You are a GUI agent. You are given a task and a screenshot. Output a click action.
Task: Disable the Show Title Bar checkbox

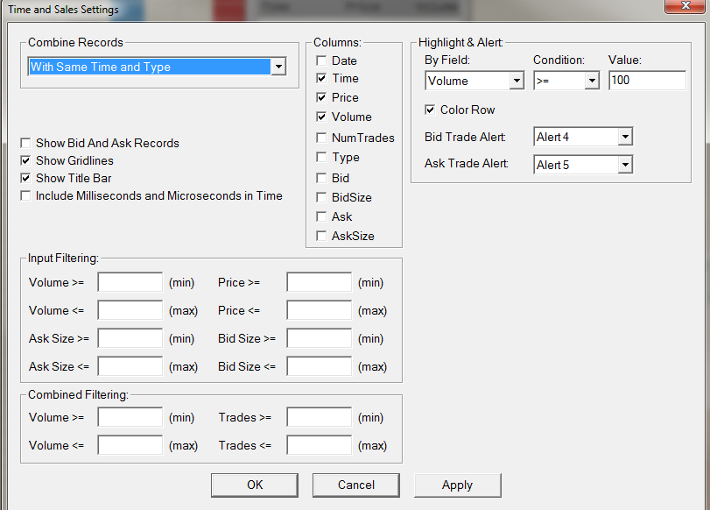tap(25, 178)
